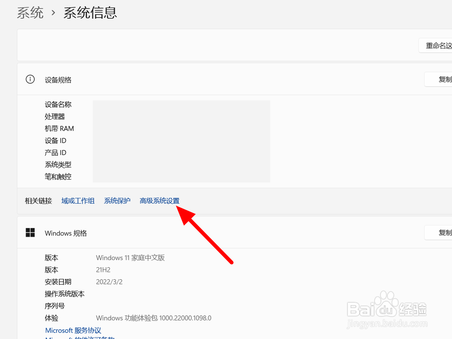The image size is (452, 339).
Task: Select the 系统类型 label
Action: coord(58,165)
